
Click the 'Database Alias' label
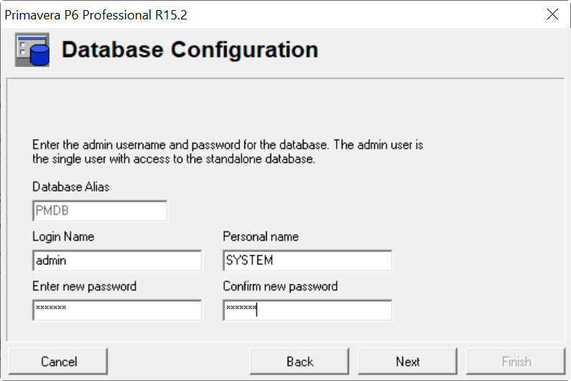(71, 187)
